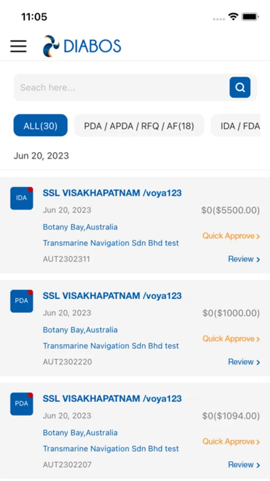Click Botany Bay,Australia in AUT2302207 card

coord(80,433)
